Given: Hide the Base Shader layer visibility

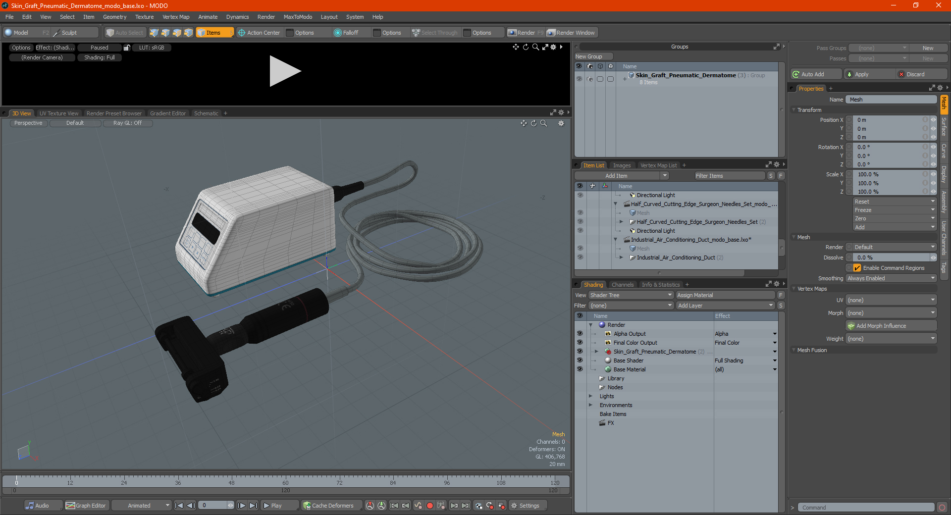Looking at the screenshot, I should 580,360.
